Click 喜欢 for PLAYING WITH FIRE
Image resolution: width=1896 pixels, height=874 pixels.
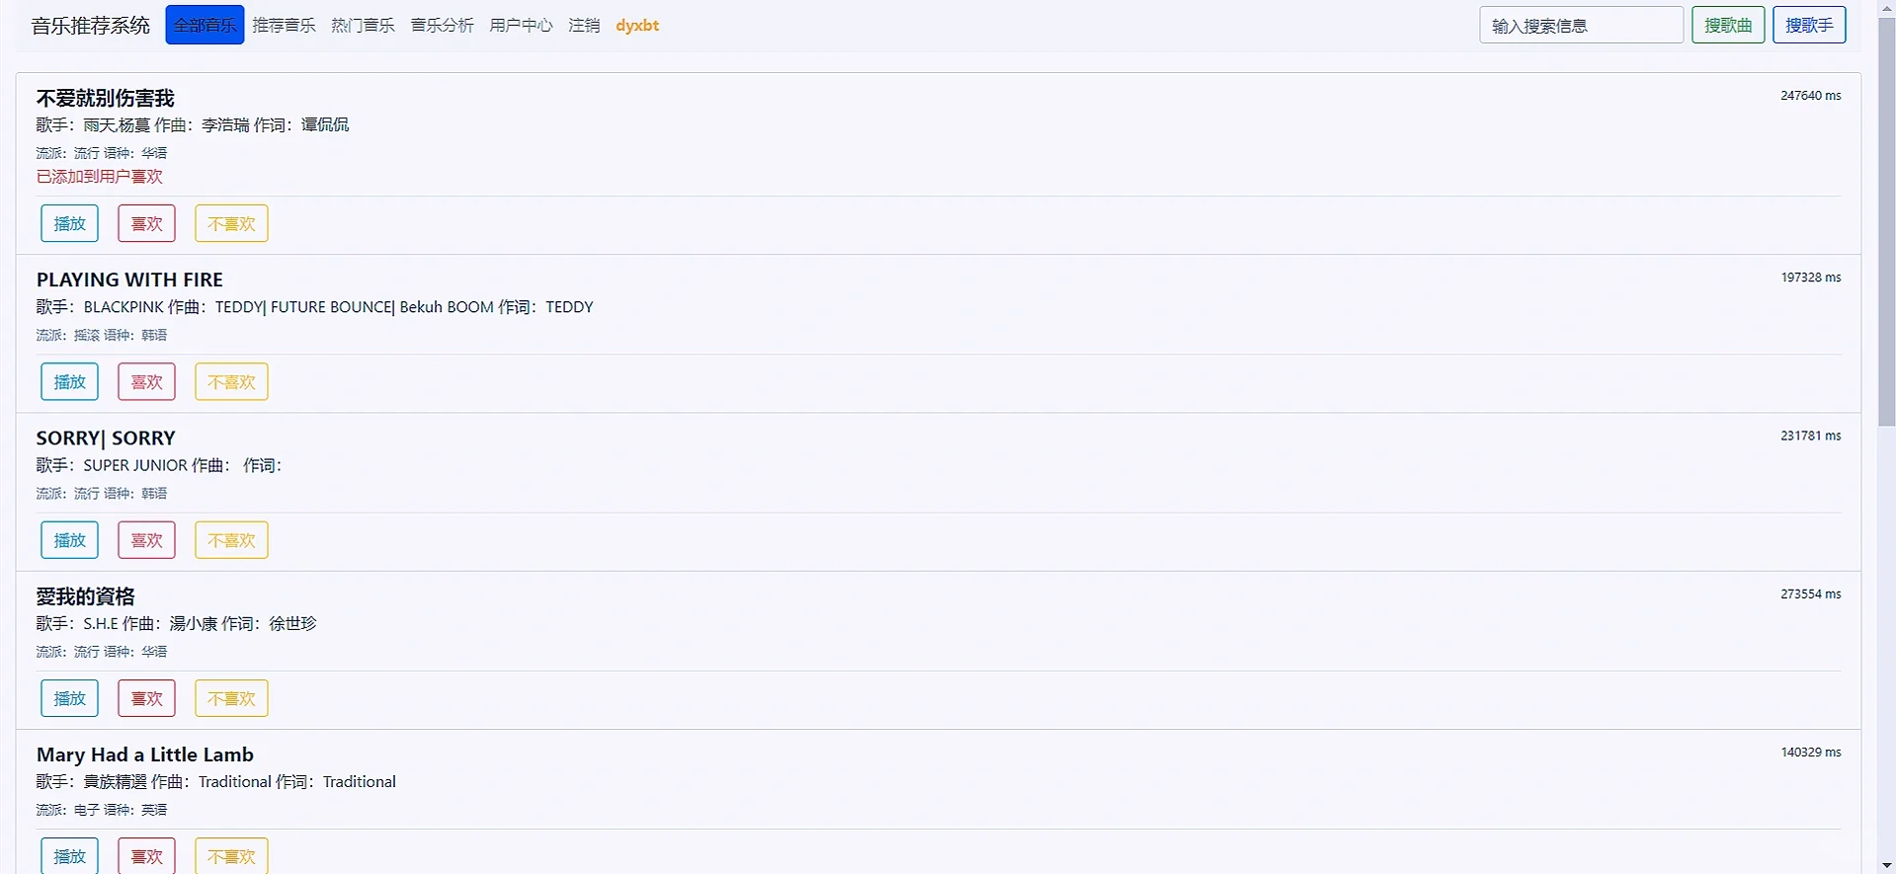click(x=146, y=381)
